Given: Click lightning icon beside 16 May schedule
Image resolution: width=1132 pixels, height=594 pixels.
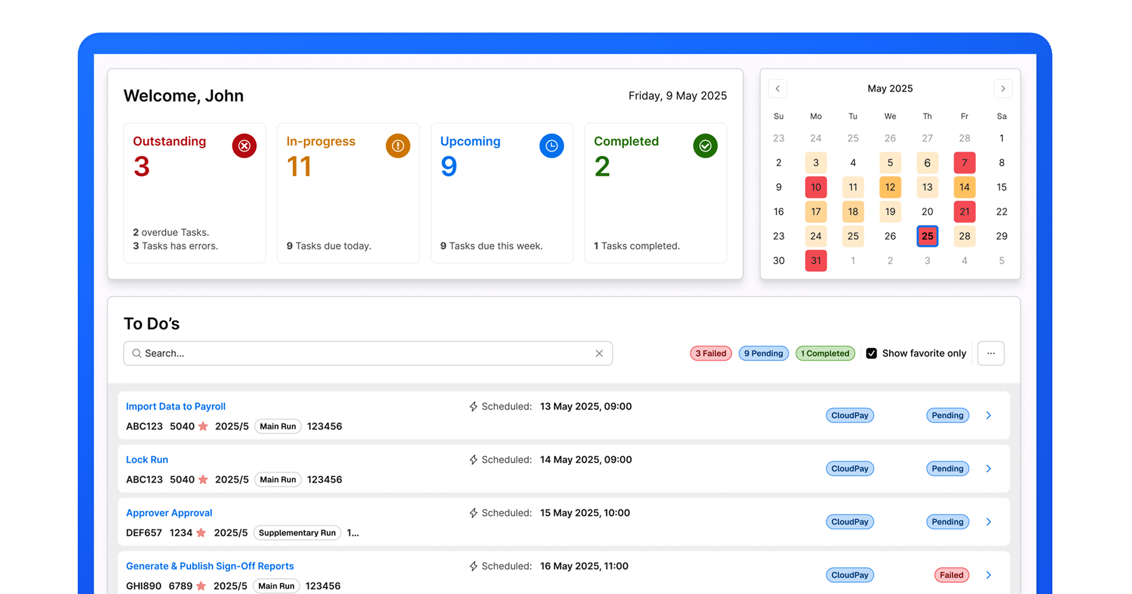Looking at the screenshot, I should tap(473, 566).
